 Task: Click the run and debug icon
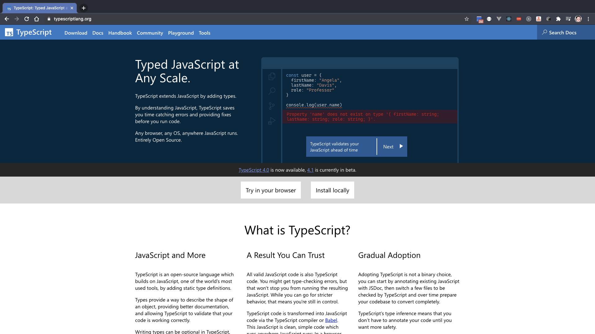click(272, 121)
